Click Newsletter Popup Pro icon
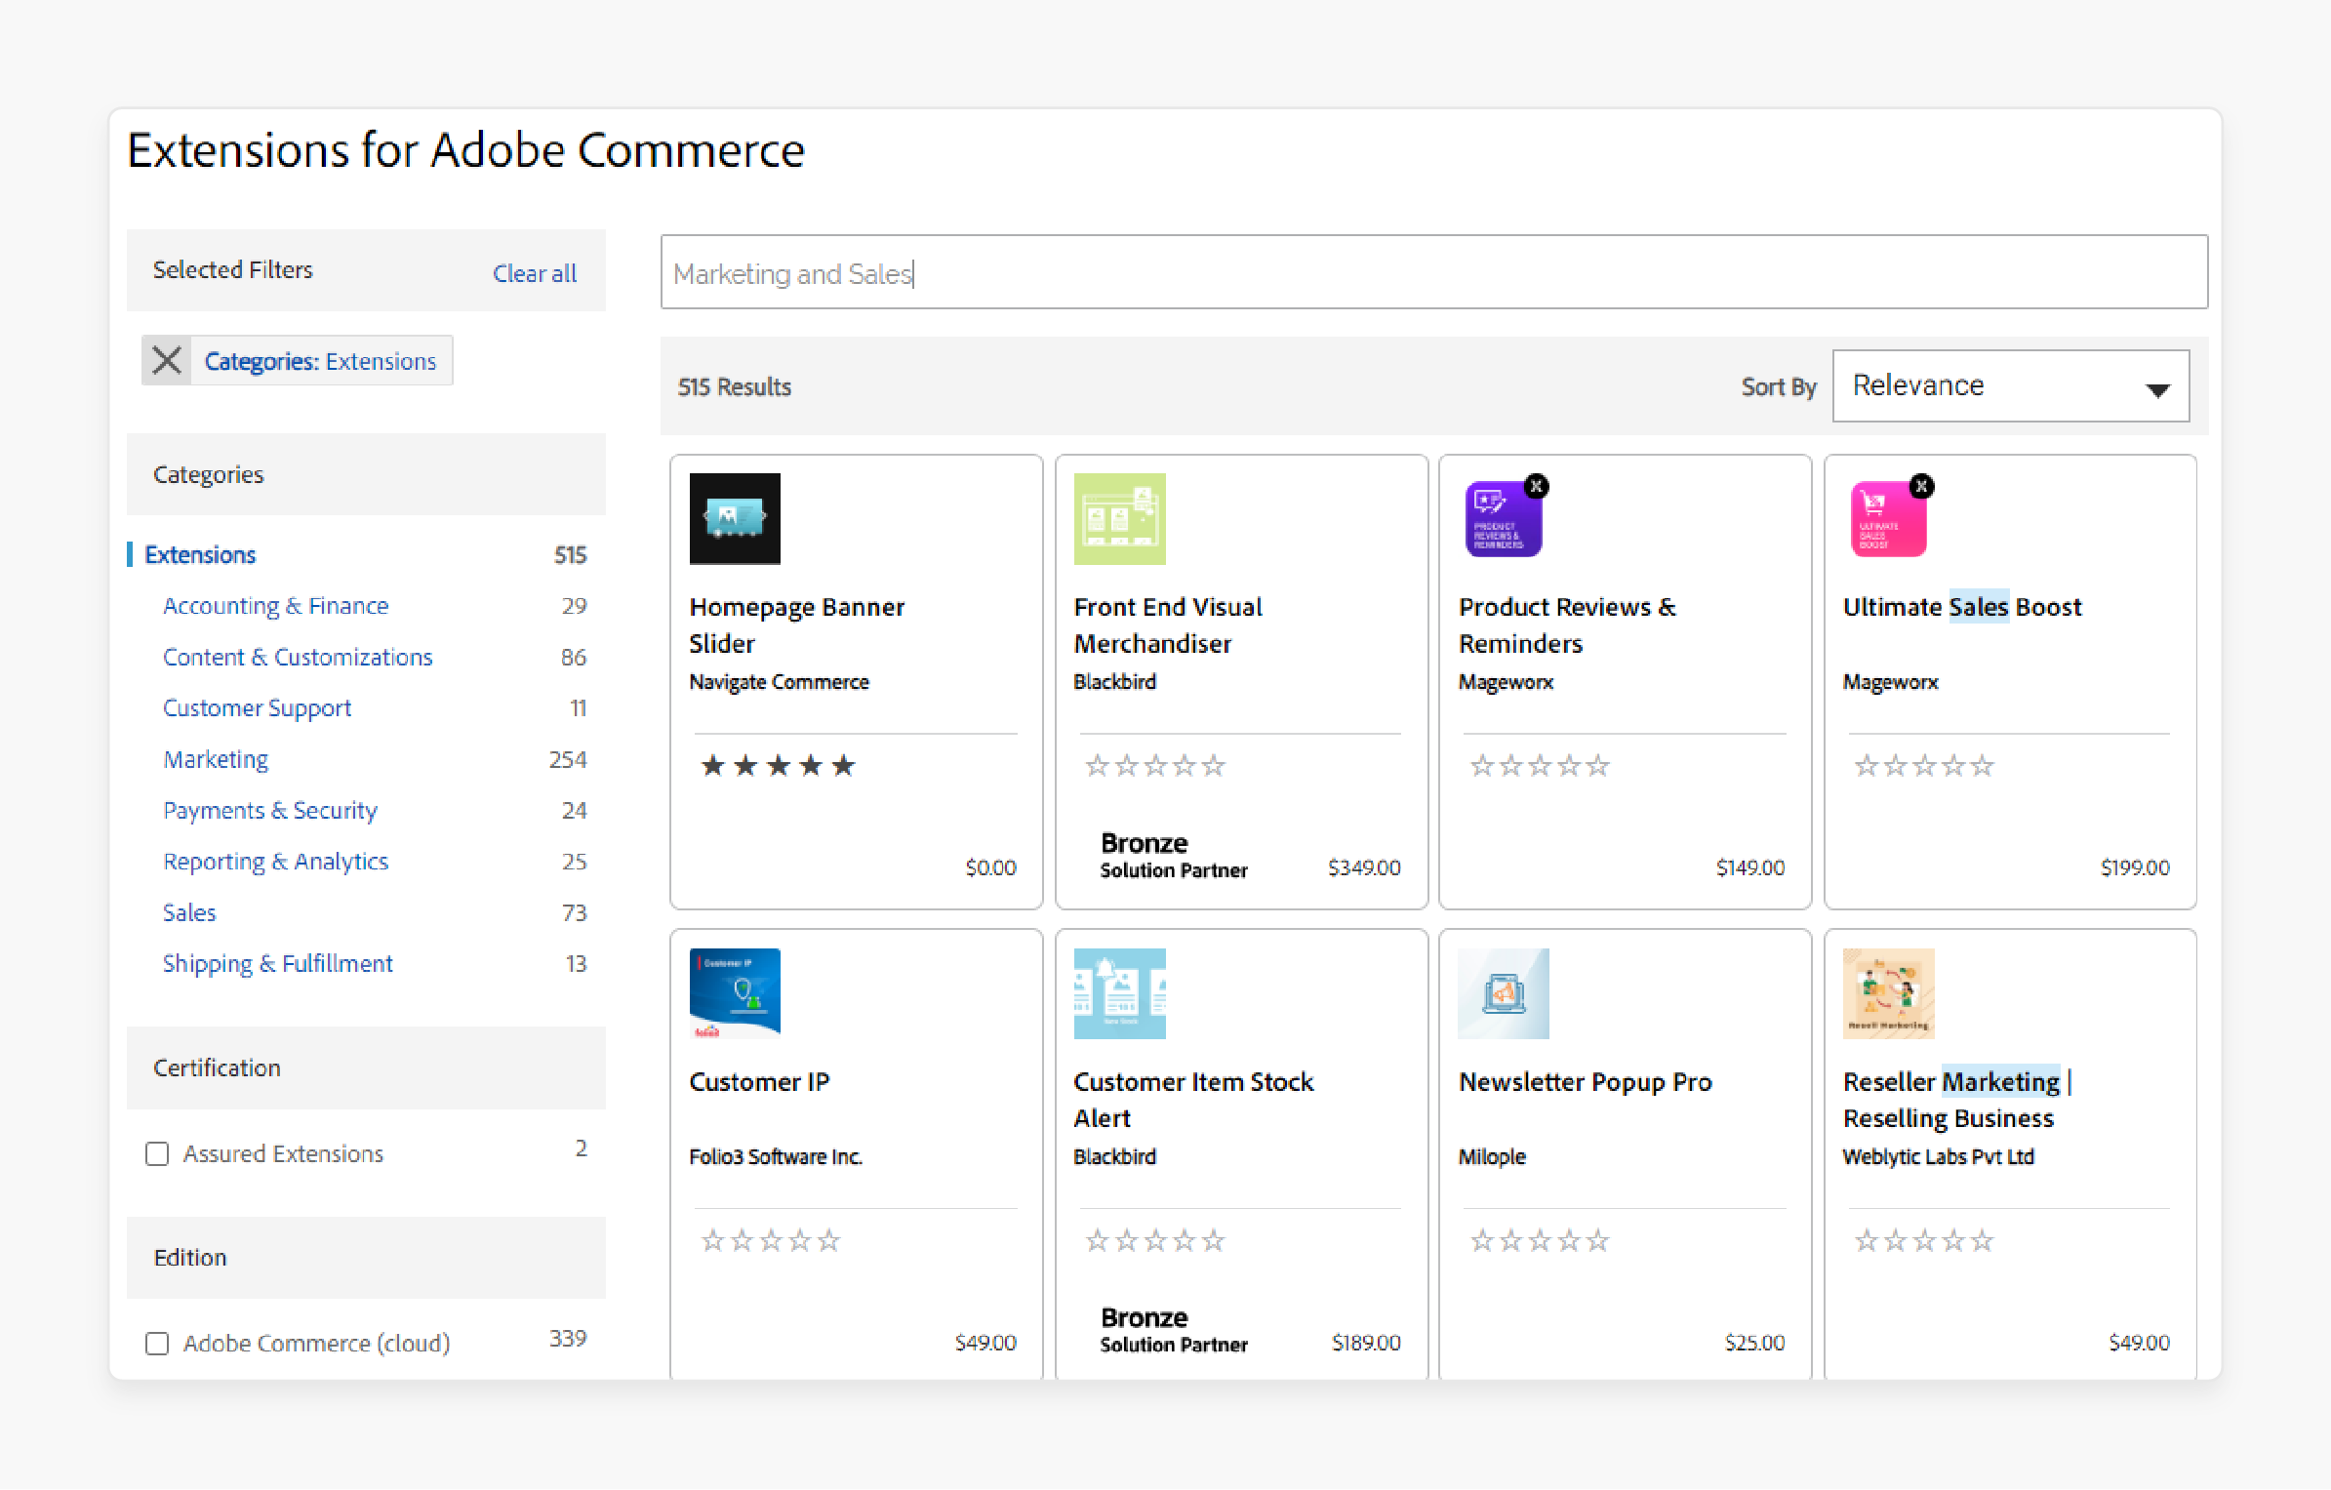The width and height of the screenshot is (2331, 1490). point(1504,994)
